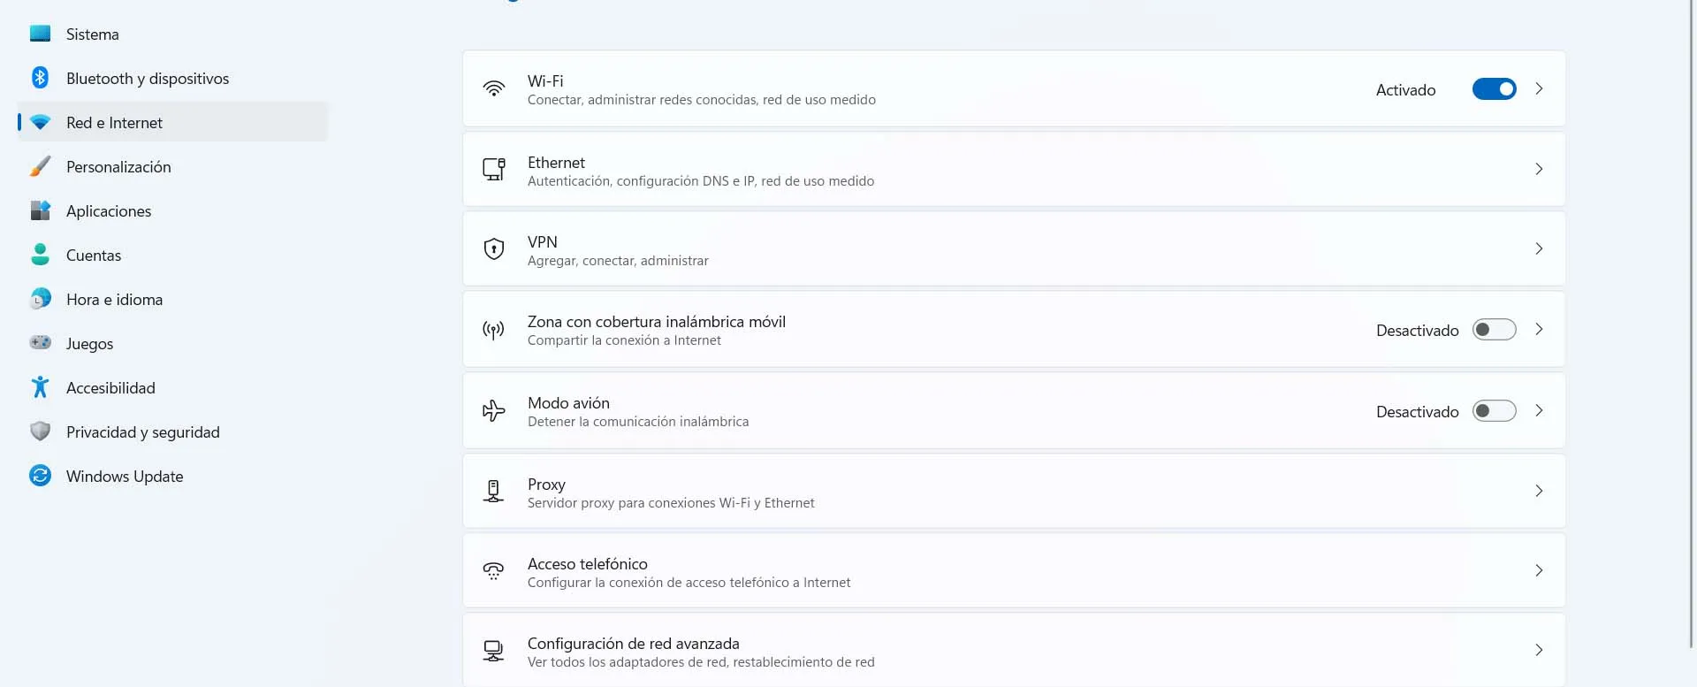Image resolution: width=1697 pixels, height=687 pixels.
Task: Select Red e Internet in sidebar
Action: (x=173, y=122)
